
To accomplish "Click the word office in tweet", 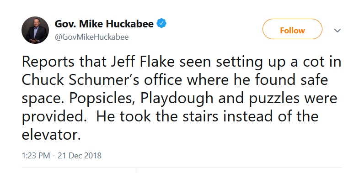I will coord(164,80).
